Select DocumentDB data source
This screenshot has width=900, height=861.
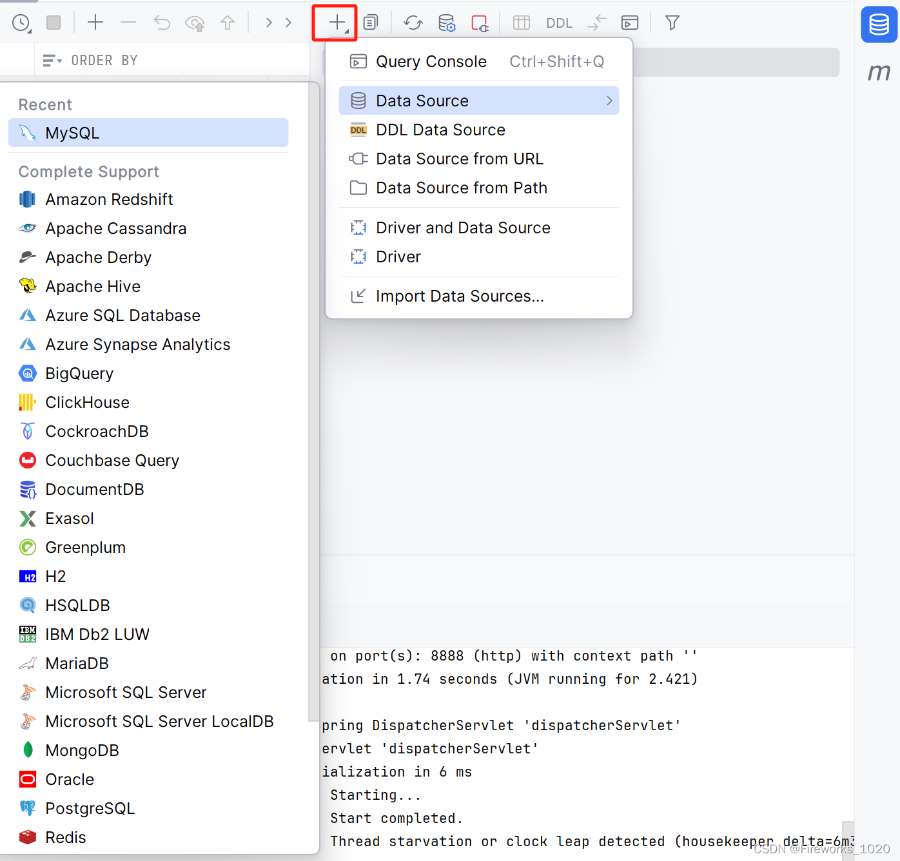pyautogui.click(x=148, y=489)
